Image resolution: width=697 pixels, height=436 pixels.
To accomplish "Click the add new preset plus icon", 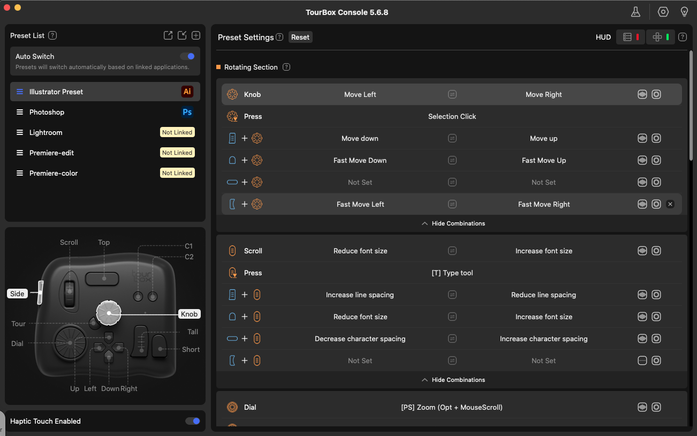I will (196, 35).
